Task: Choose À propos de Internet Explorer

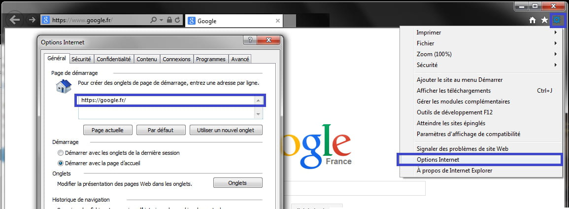Action: coord(481,171)
